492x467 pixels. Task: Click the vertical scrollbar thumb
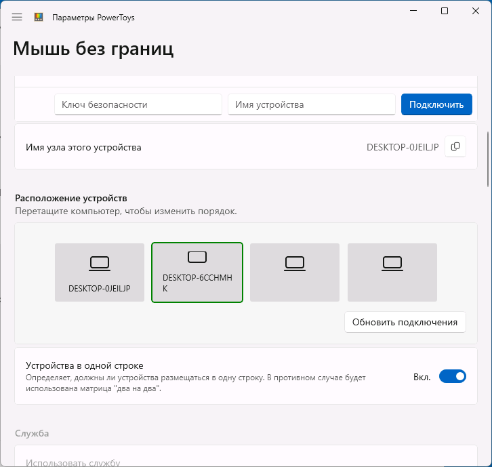coord(488,159)
